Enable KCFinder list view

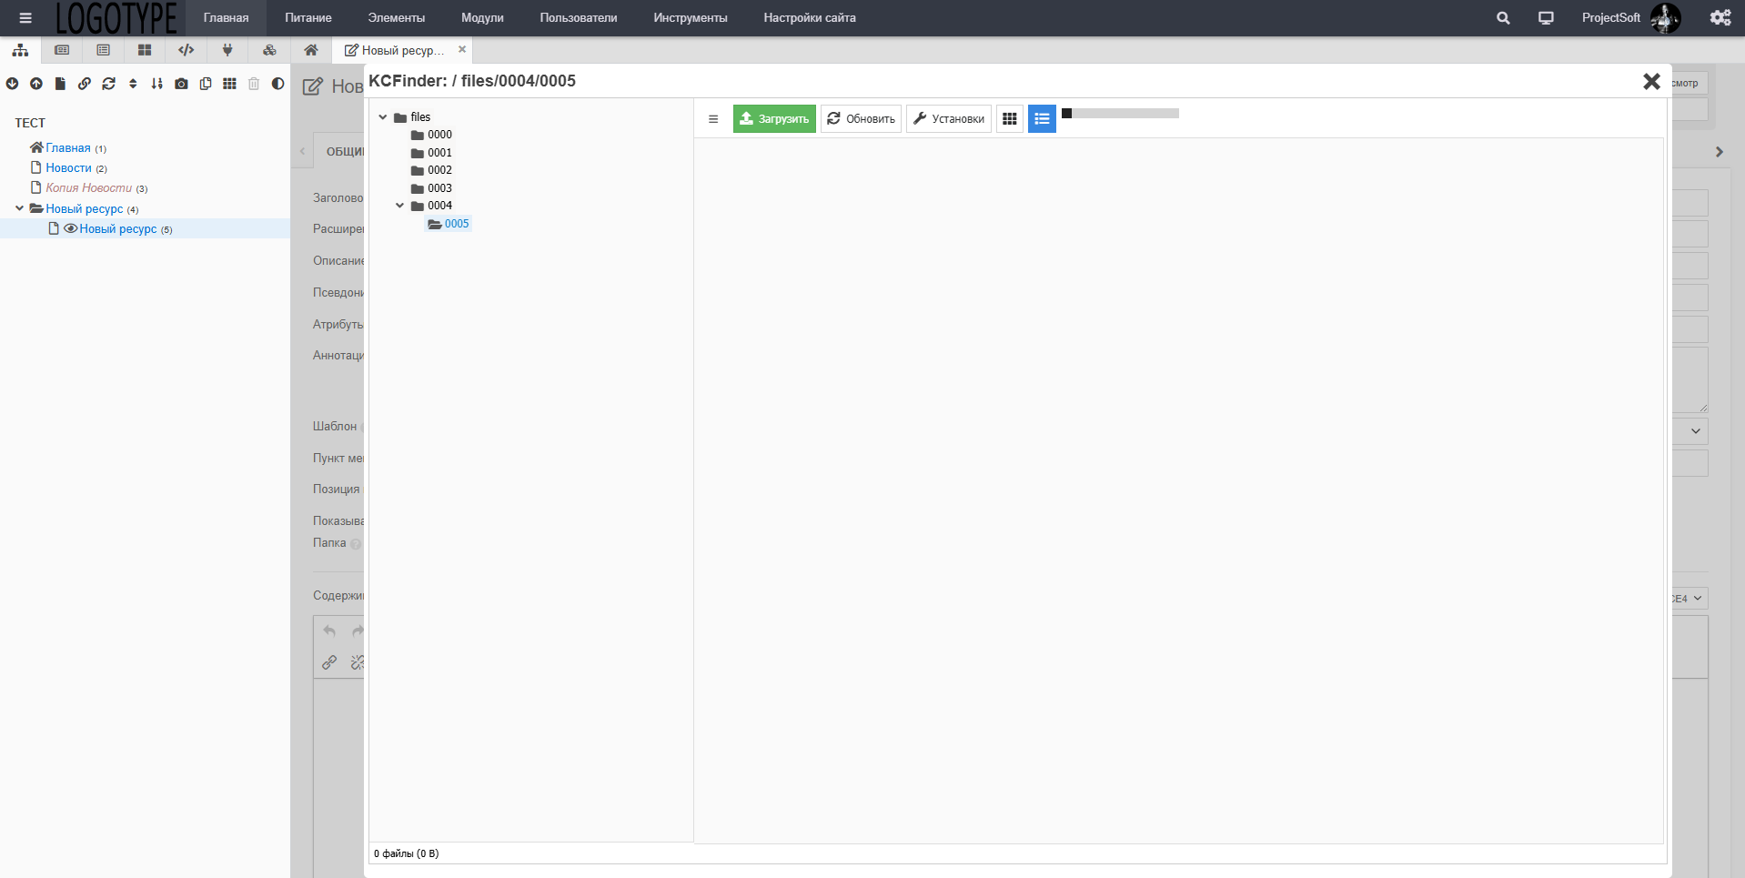[1041, 118]
